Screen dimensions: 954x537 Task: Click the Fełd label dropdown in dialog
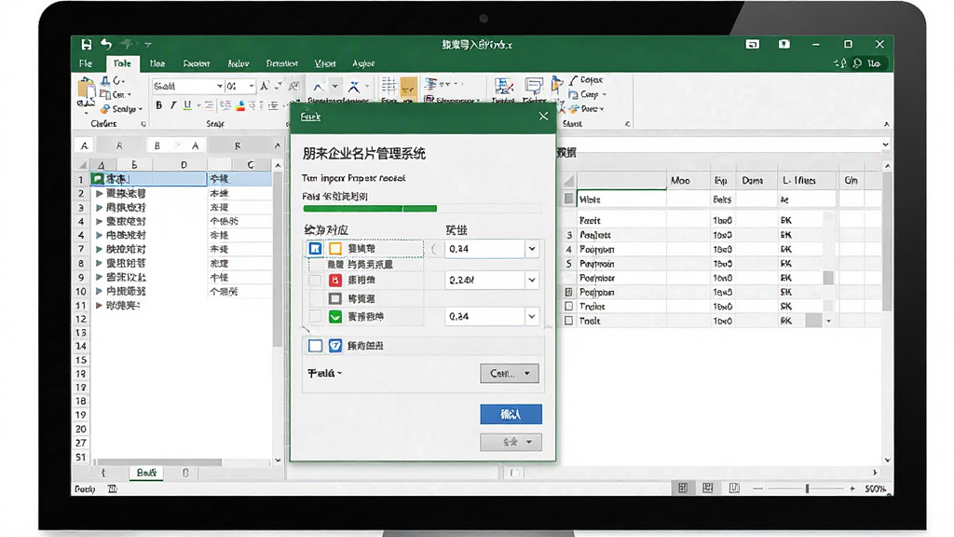[324, 373]
